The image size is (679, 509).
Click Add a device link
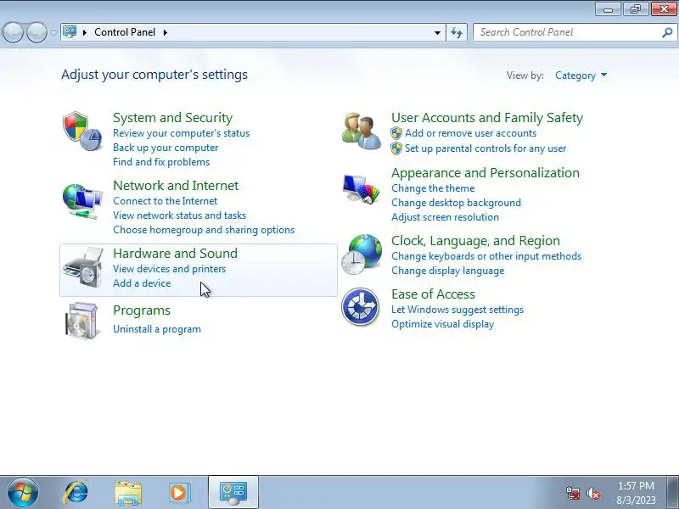pos(142,283)
